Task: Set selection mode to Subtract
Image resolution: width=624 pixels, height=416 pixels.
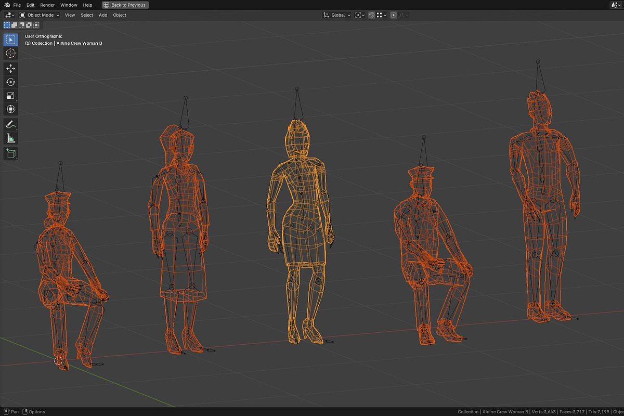Action: (21, 25)
